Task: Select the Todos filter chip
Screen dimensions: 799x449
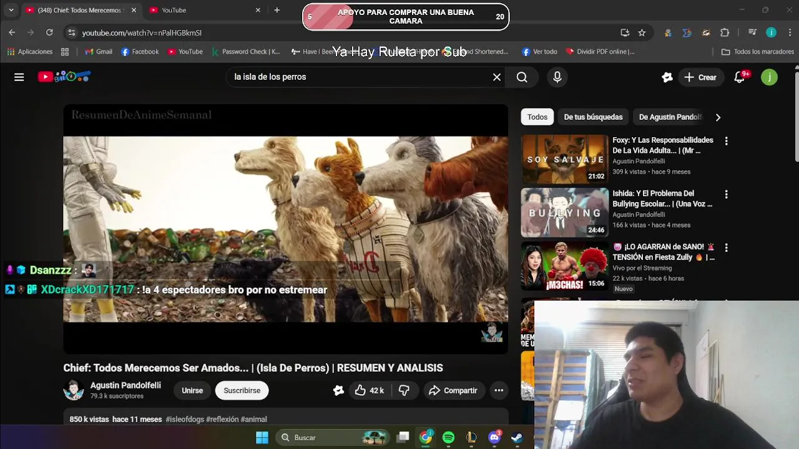Action: (x=537, y=117)
